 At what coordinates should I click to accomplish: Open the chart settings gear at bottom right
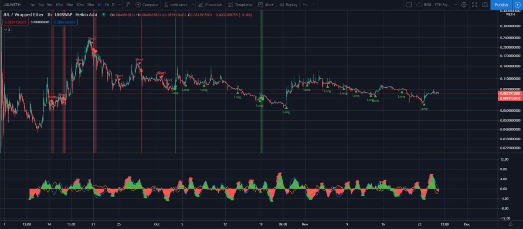(x=511, y=225)
